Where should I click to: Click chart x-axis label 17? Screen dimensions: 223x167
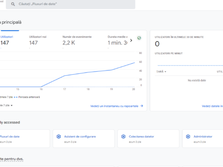[65, 89]
